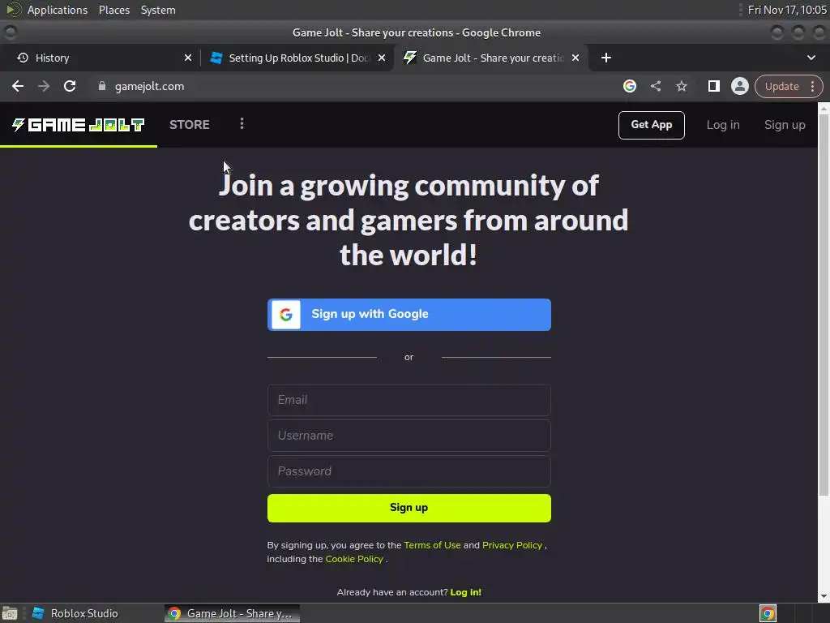Expand the tab search chevron
The image size is (830, 623).
(811, 58)
